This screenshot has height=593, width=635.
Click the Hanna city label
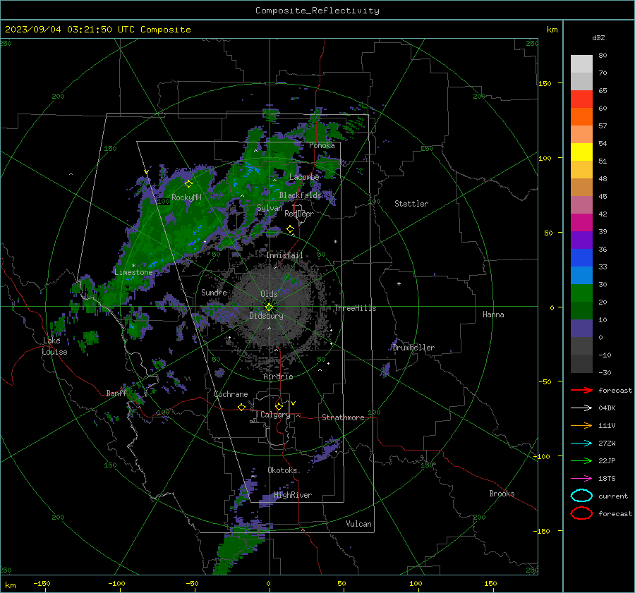tap(493, 314)
